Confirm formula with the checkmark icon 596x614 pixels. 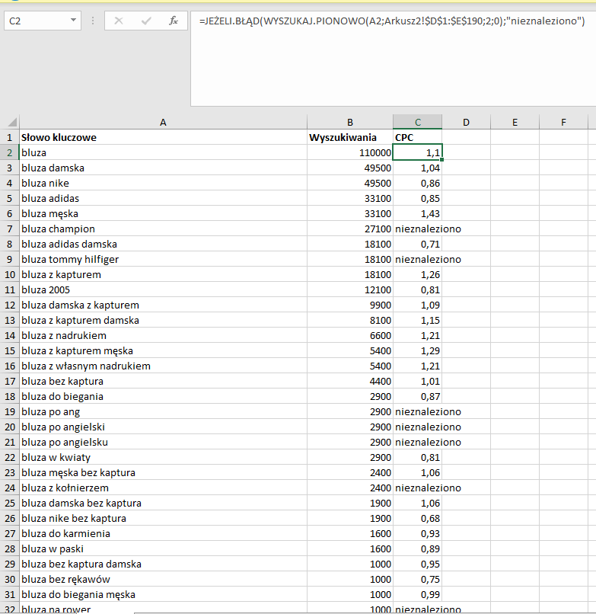pos(146,21)
